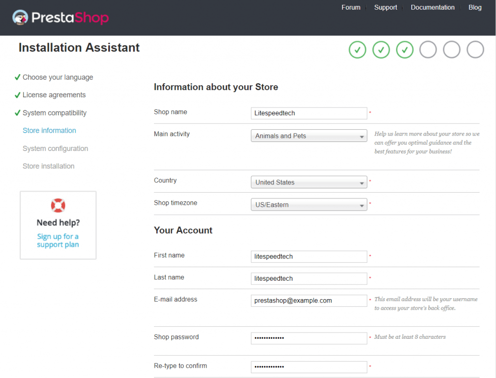Image resolution: width=496 pixels, height=378 pixels.
Task: Click the First name label
Action: click(169, 256)
